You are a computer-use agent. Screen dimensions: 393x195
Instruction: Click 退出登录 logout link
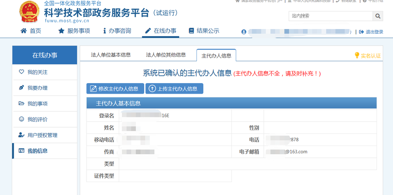371,32
